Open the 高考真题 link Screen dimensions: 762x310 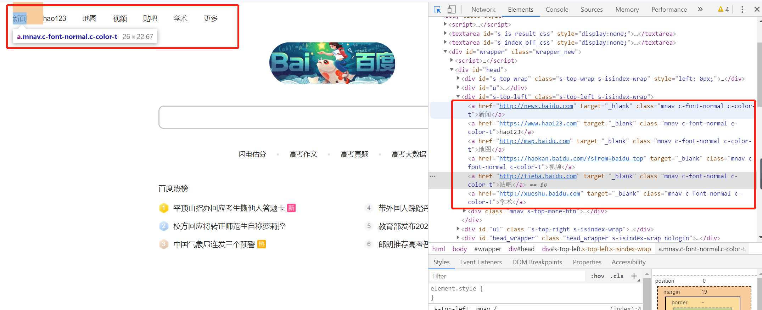click(354, 154)
